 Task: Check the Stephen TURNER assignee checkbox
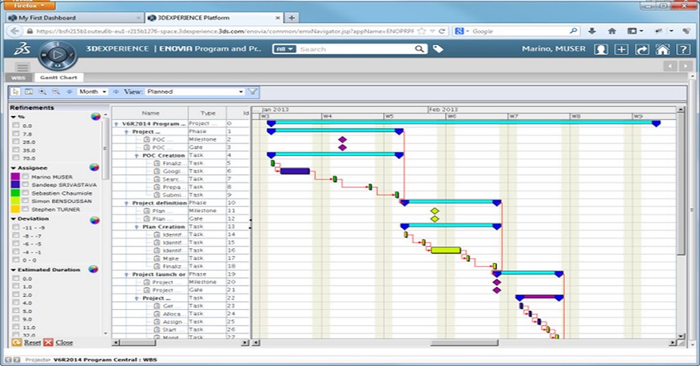(x=26, y=209)
